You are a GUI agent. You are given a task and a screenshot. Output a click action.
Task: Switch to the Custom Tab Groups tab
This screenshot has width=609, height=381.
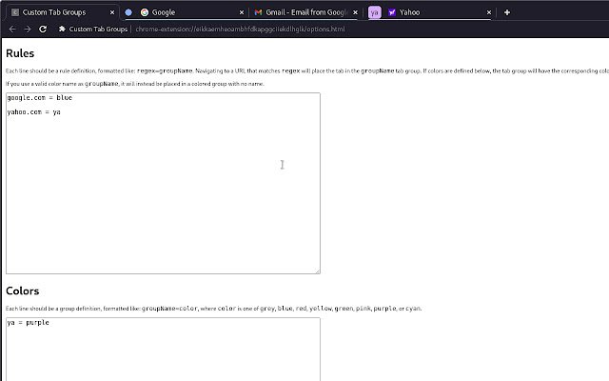[62, 12]
